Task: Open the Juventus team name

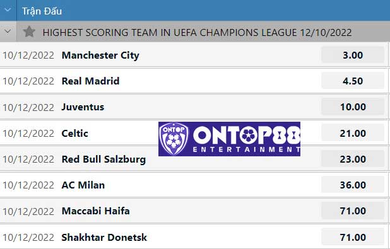Action: coord(83,107)
